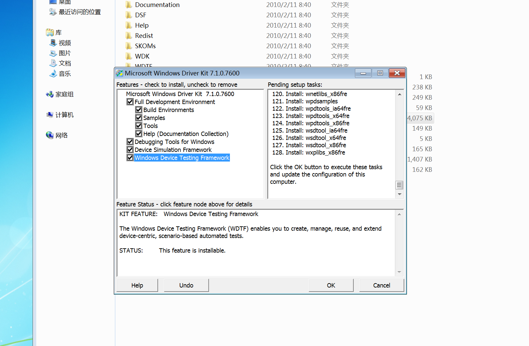The image size is (529, 346).
Task: Click the 计算机 computer icon
Action: (x=50, y=115)
